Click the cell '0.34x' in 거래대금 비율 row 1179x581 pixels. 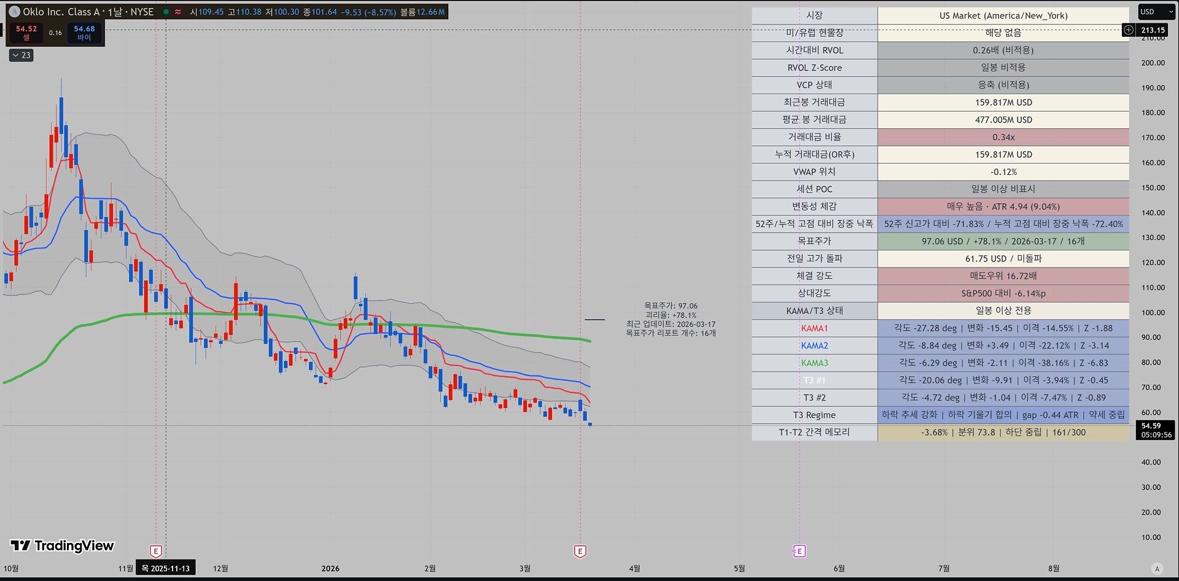point(1003,137)
